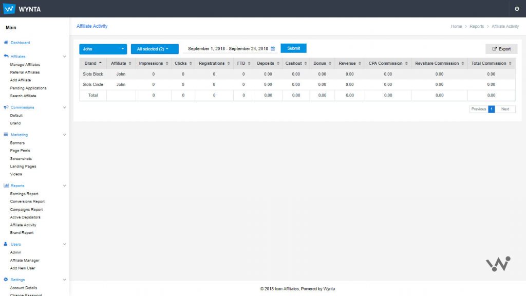Image resolution: width=526 pixels, height=296 pixels.
Task: Sort by CPA Commission sort icon
Action: (406, 63)
